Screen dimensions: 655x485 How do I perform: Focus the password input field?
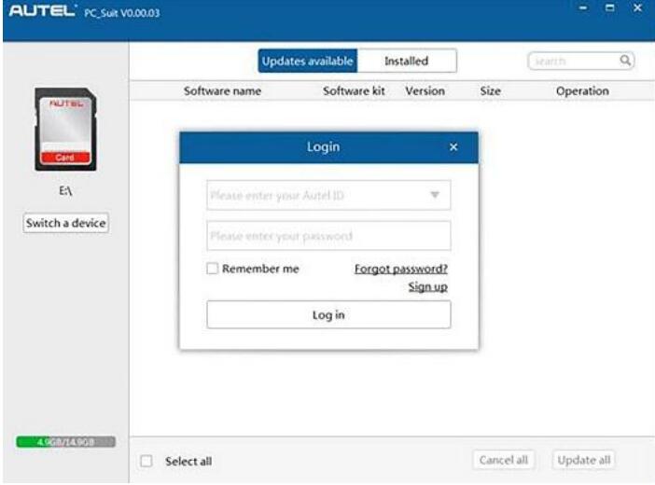(x=328, y=236)
